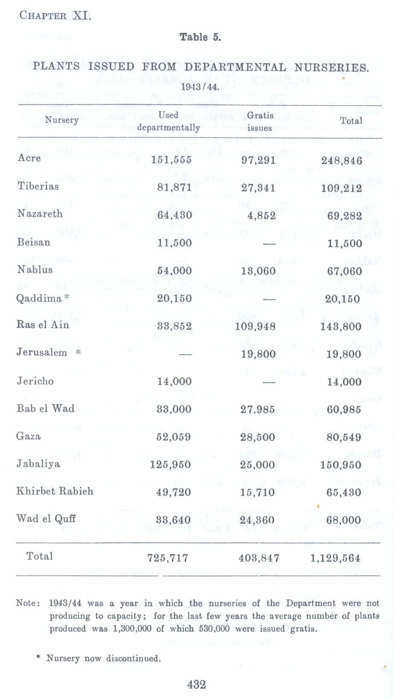
Task: Select the grand total 1,129,564
Action: pos(336,558)
